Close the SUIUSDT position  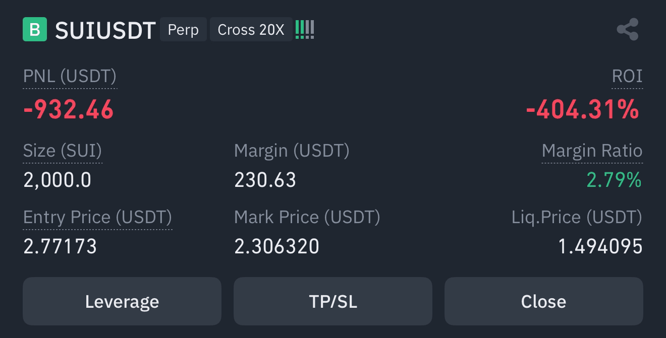[x=544, y=301]
